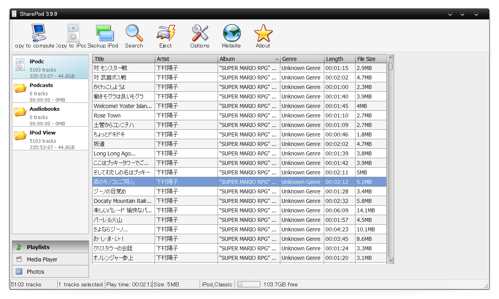Viewport: 499px width, 299px height.
Task: Select the iPod View folder in the sidebar
Action: (x=51, y=138)
